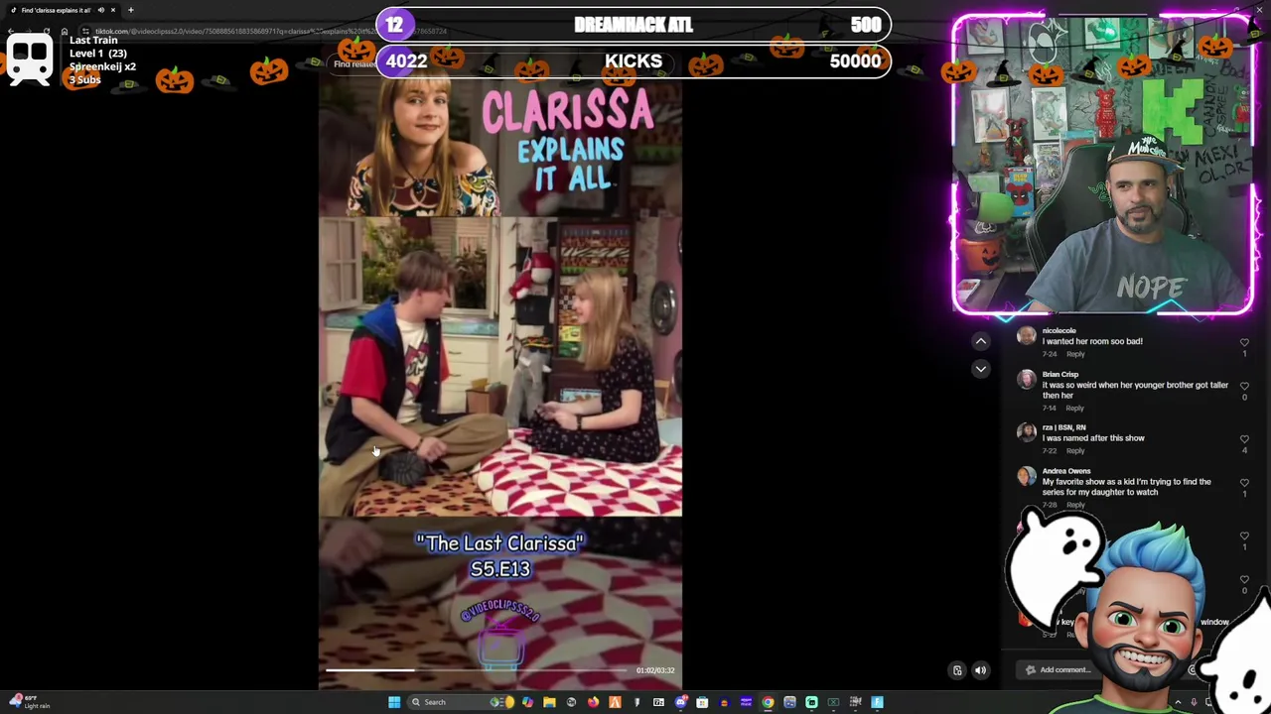Open Firefox from the taskbar
Image resolution: width=1271 pixels, height=714 pixels.
593,702
